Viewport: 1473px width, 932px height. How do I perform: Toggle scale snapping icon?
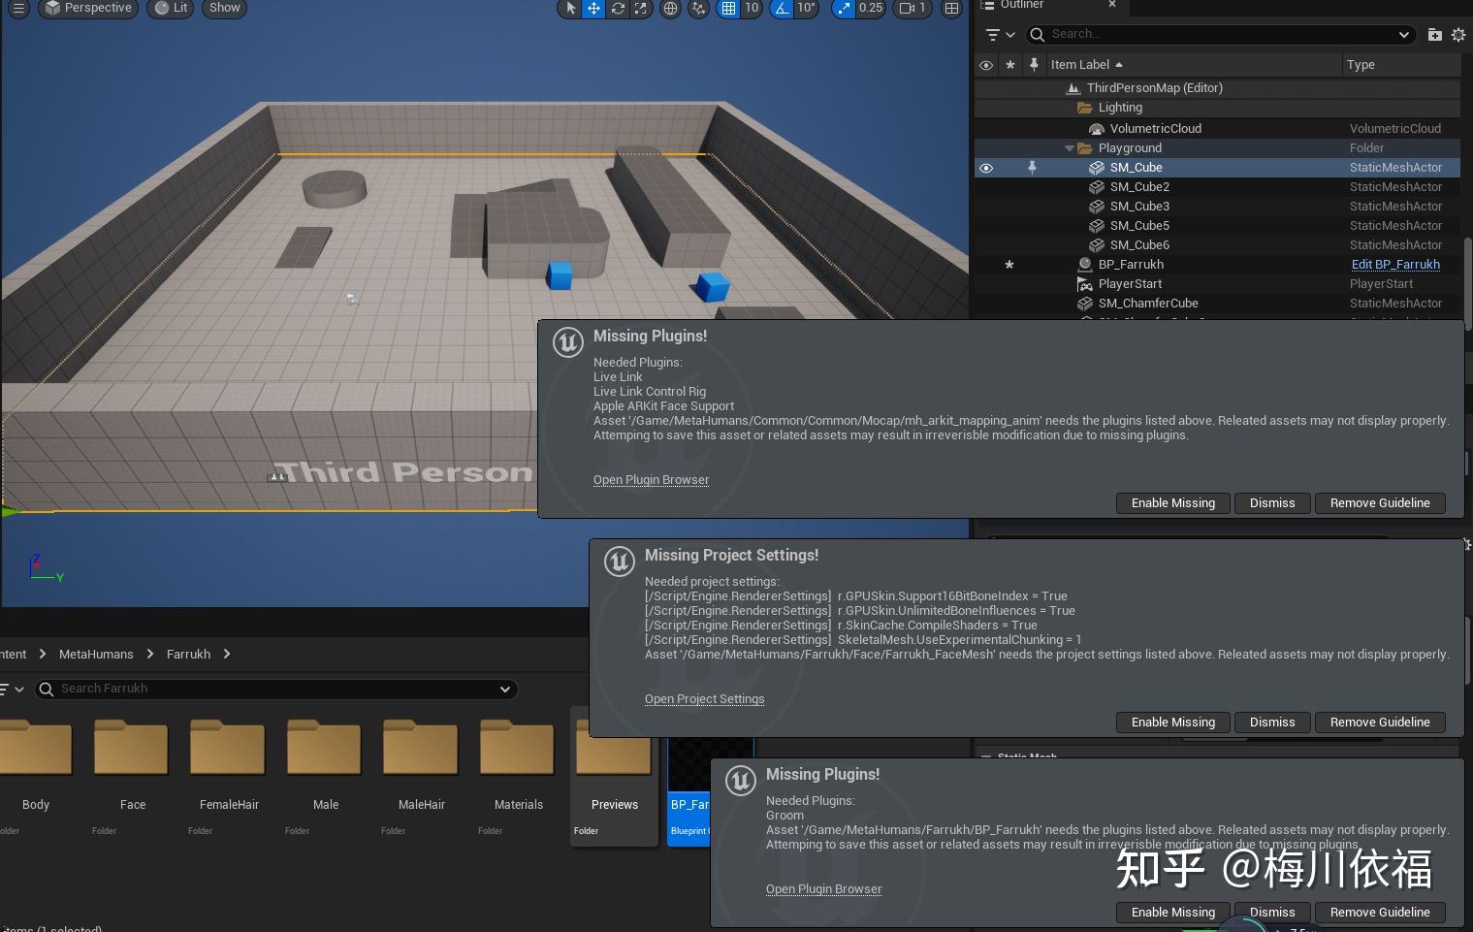point(845,8)
